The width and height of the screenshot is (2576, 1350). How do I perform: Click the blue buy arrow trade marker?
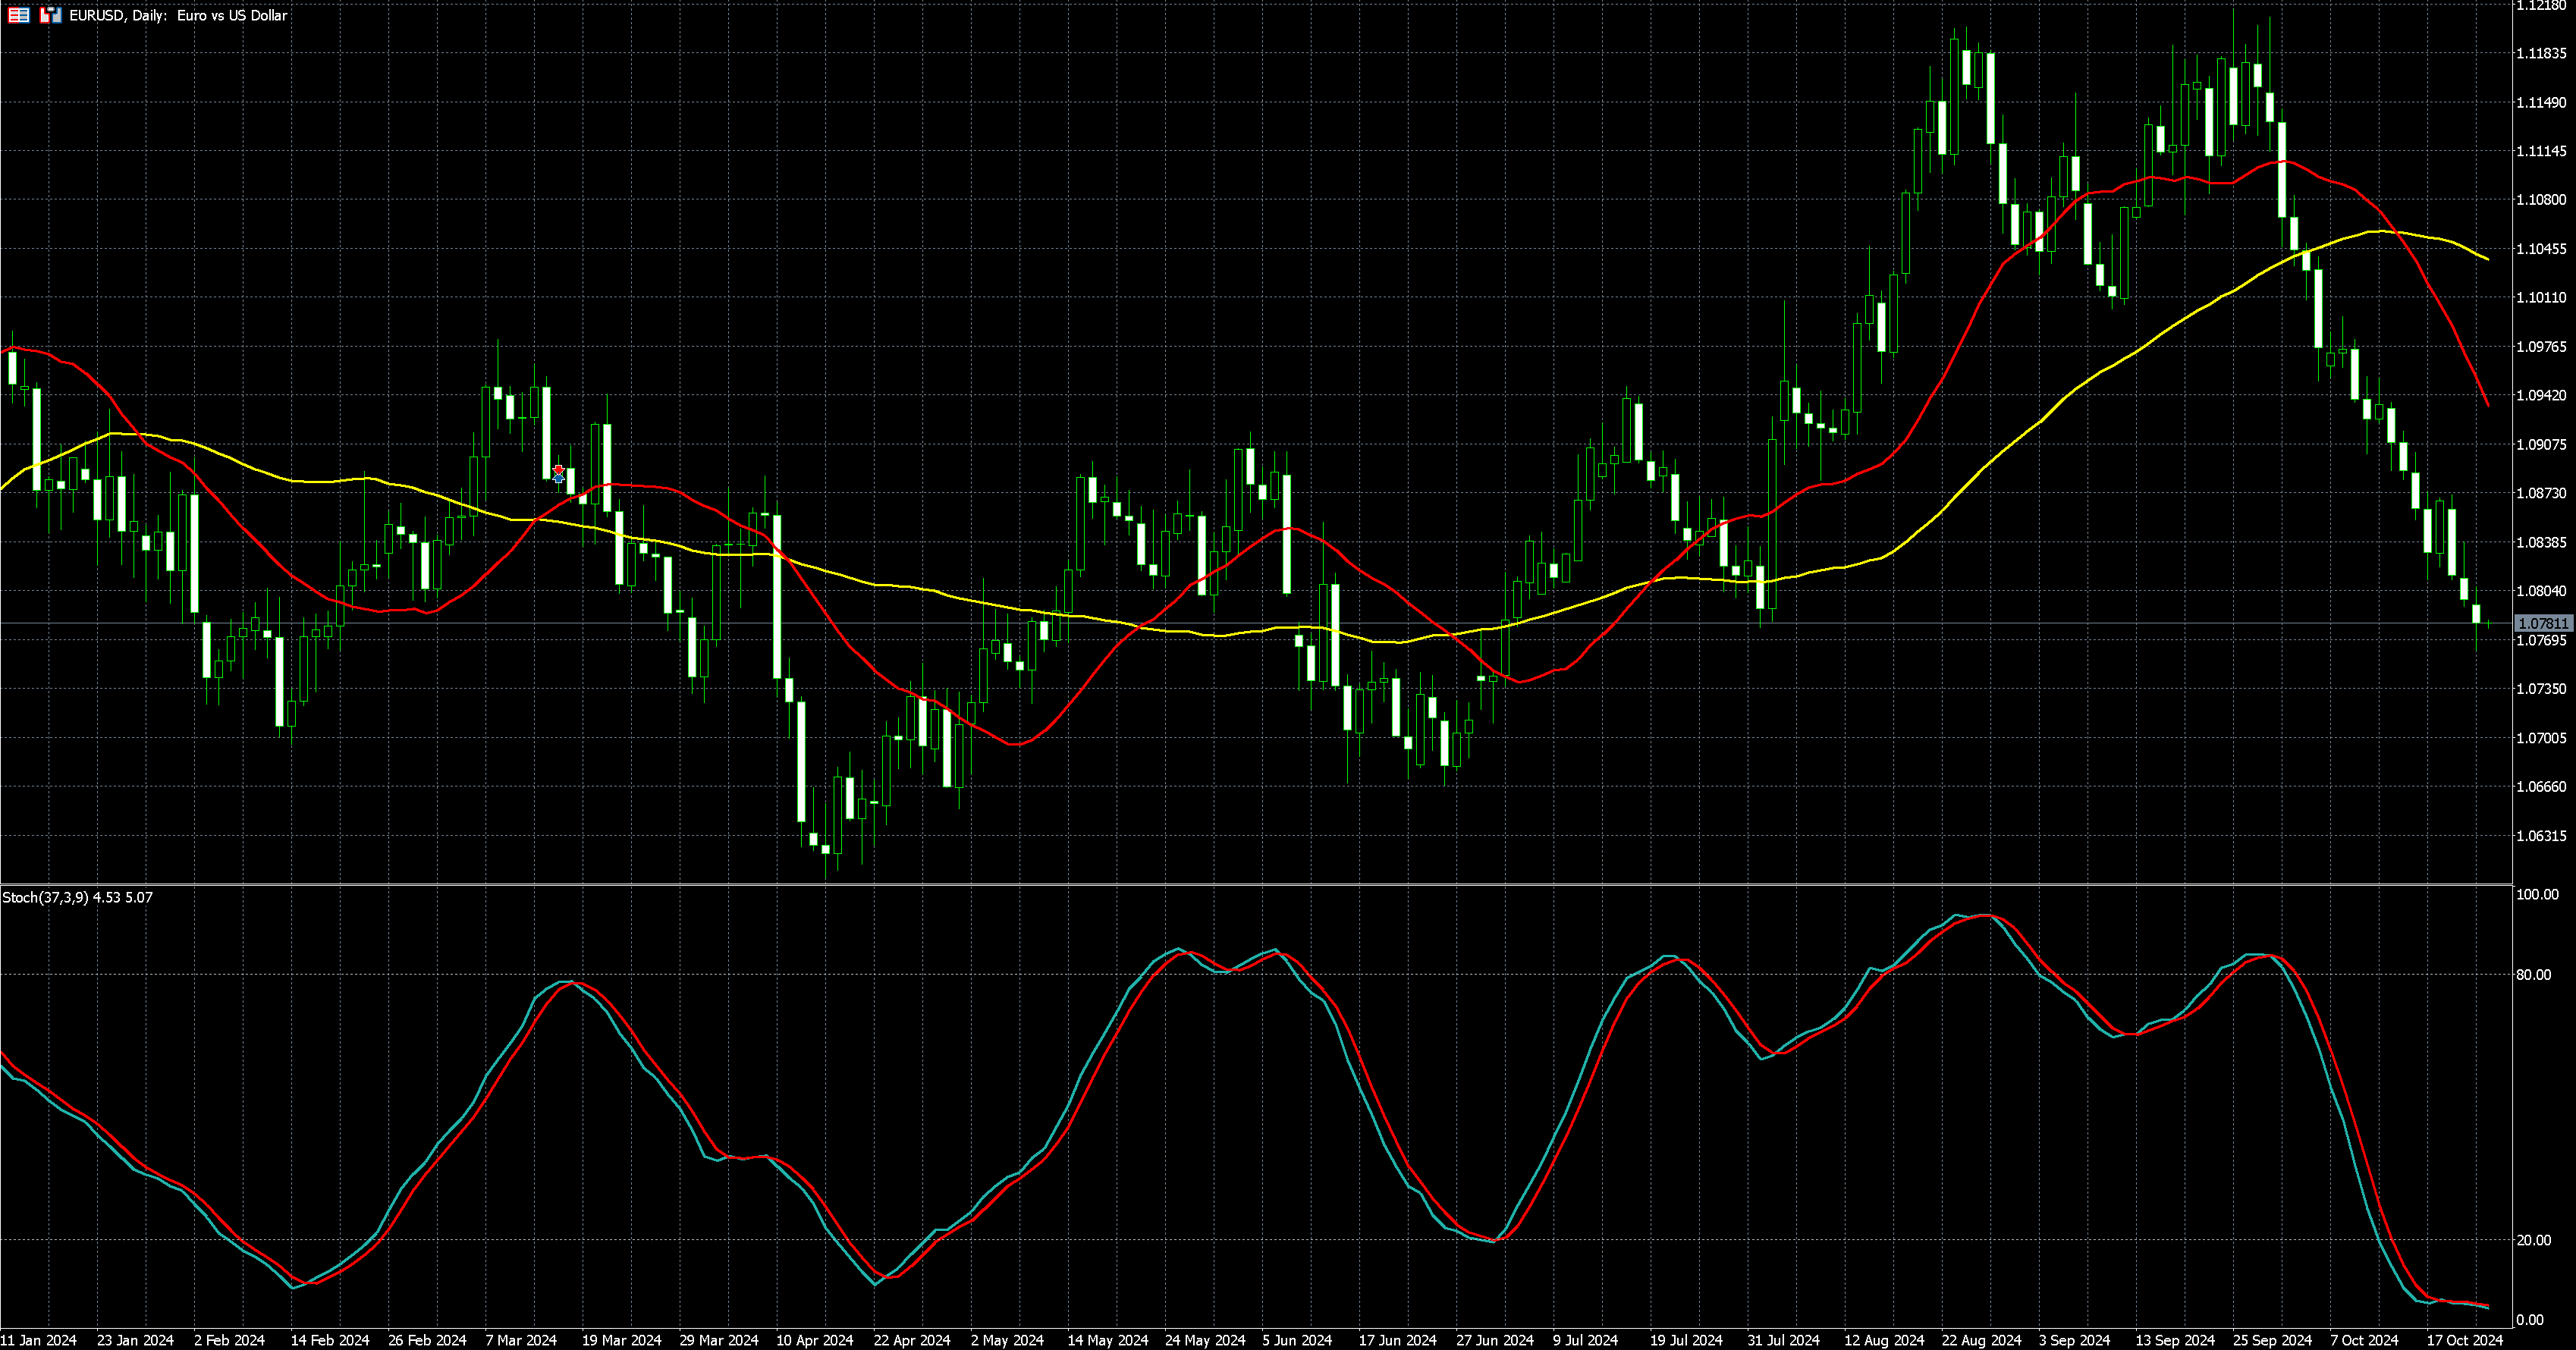click(558, 479)
